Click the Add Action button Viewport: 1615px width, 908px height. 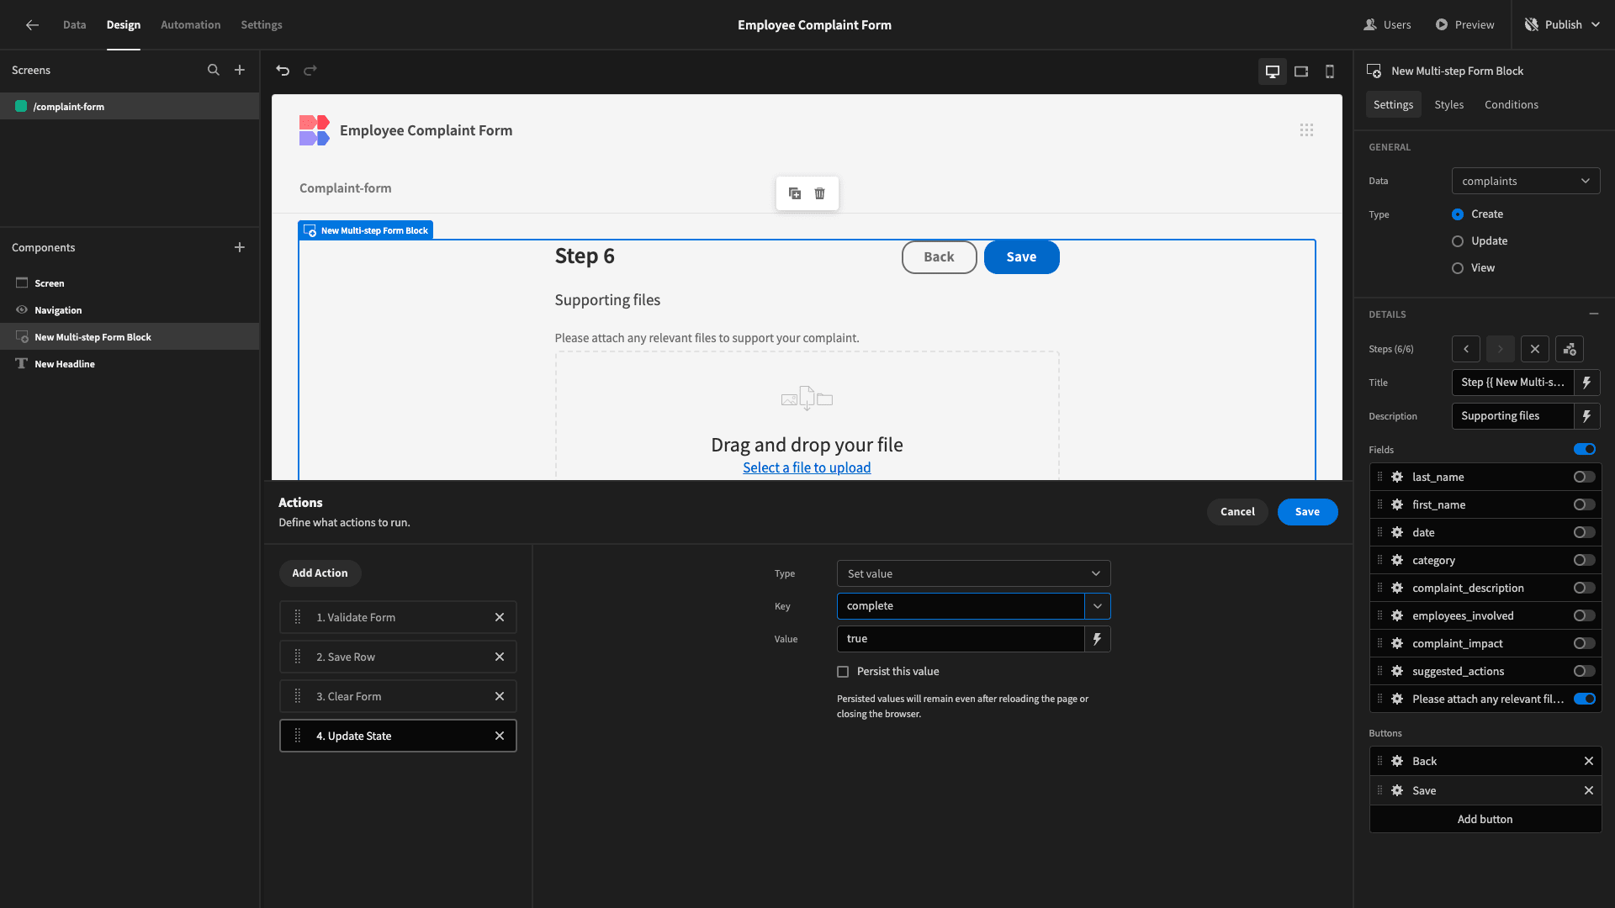click(x=320, y=573)
